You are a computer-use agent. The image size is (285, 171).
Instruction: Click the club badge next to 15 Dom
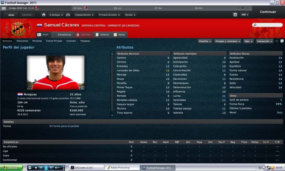[86, 8]
